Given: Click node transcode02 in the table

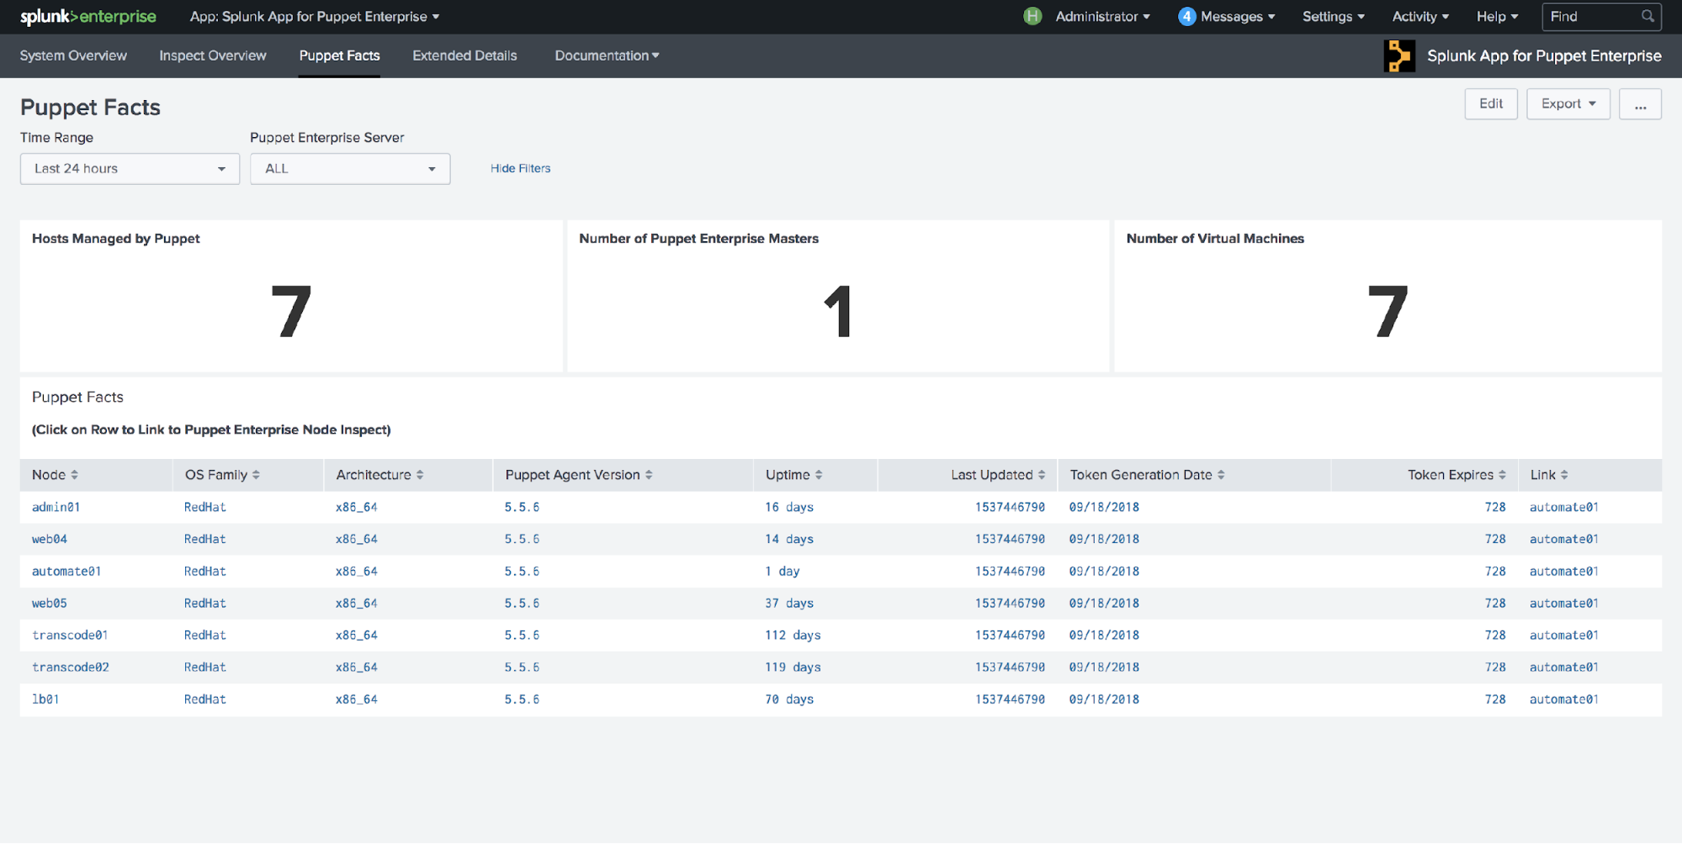Looking at the screenshot, I should 71,667.
